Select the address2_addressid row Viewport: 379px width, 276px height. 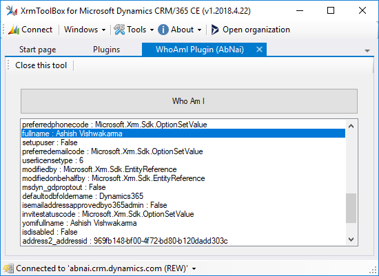click(183, 241)
